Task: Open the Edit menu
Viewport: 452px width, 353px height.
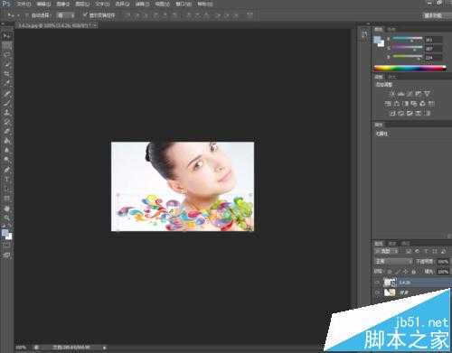Action: coord(43,5)
